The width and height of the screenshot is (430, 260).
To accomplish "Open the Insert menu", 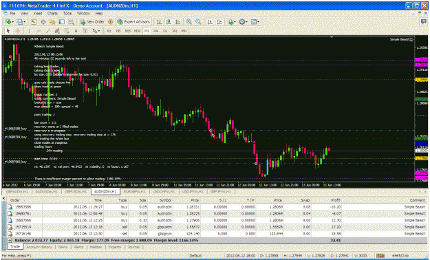I will [38, 13].
